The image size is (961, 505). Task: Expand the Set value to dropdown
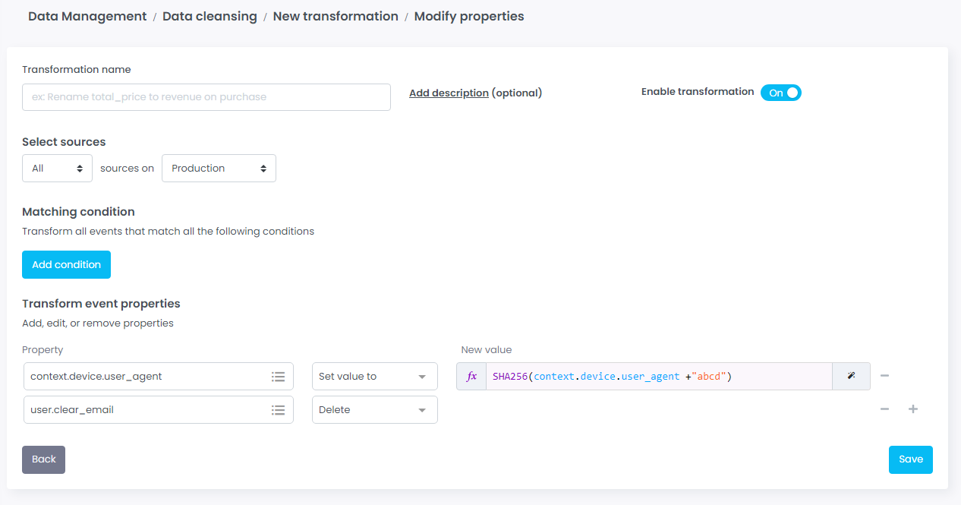click(x=374, y=377)
